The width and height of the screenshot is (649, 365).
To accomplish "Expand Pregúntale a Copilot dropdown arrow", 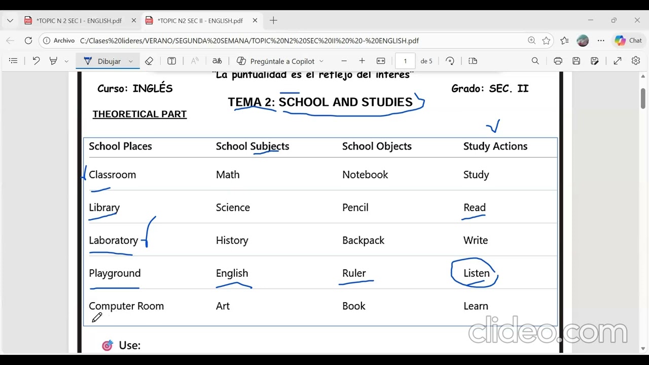I will (321, 61).
